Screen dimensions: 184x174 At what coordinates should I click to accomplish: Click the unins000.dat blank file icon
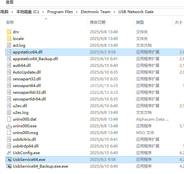click(x=9, y=119)
